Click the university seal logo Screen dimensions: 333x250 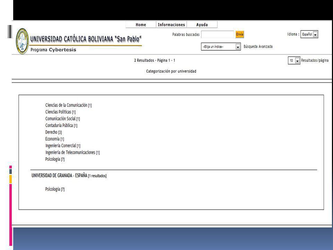point(22,41)
